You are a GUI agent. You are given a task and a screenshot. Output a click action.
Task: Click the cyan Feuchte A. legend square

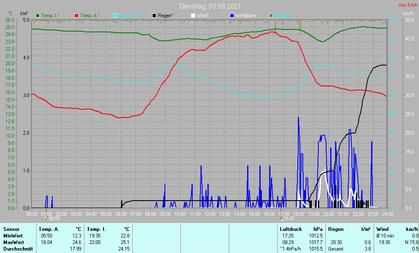(x=115, y=16)
